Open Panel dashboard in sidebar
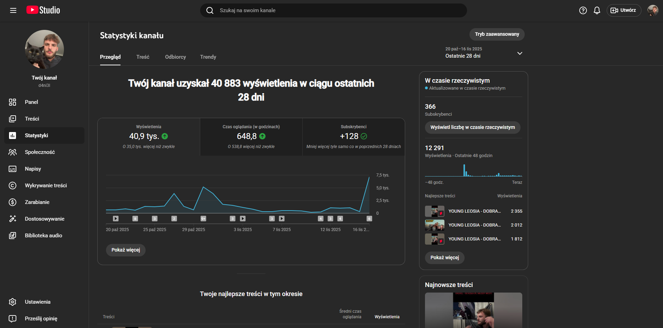This screenshot has width=663, height=328. coord(31,102)
